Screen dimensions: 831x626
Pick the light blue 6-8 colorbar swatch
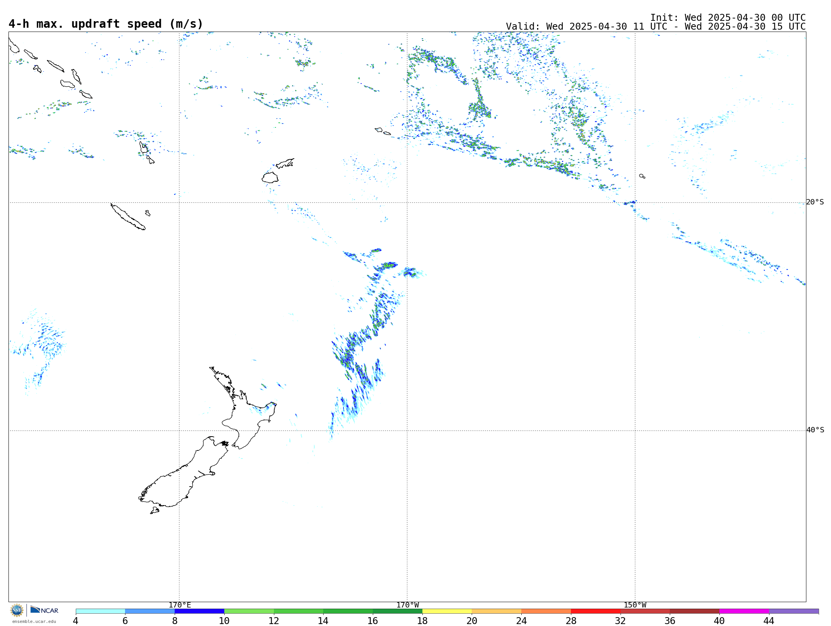tap(150, 611)
